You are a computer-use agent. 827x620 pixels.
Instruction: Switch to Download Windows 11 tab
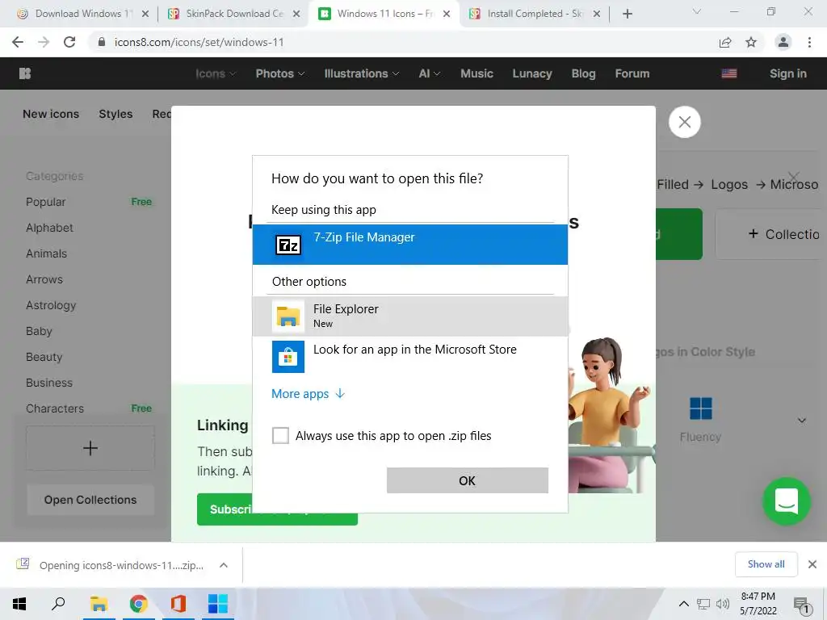coord(82,14)
